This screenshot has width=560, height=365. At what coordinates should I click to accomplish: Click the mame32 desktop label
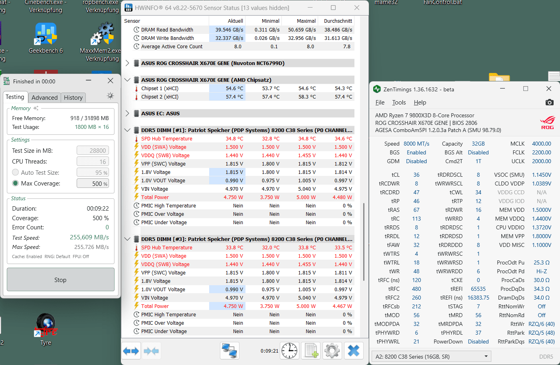[386, 2]
